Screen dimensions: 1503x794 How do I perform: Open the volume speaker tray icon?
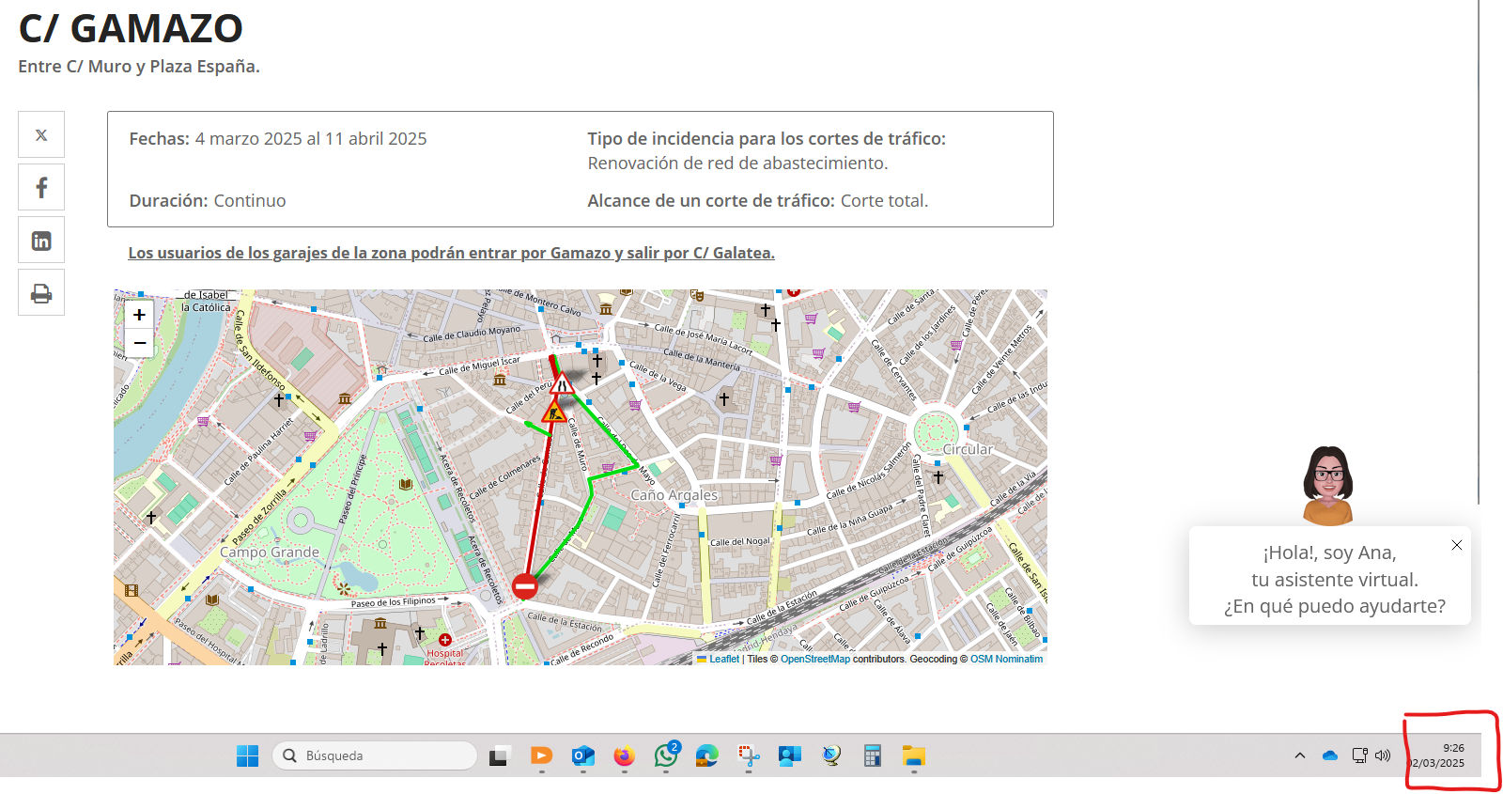[x=1383, y=755]
